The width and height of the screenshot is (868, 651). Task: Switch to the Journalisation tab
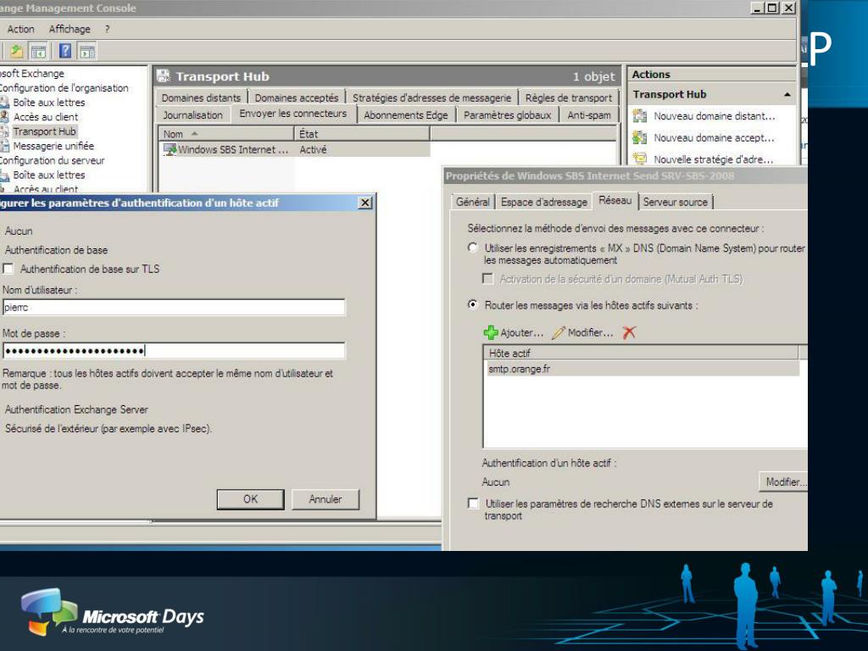pos(192,115)
